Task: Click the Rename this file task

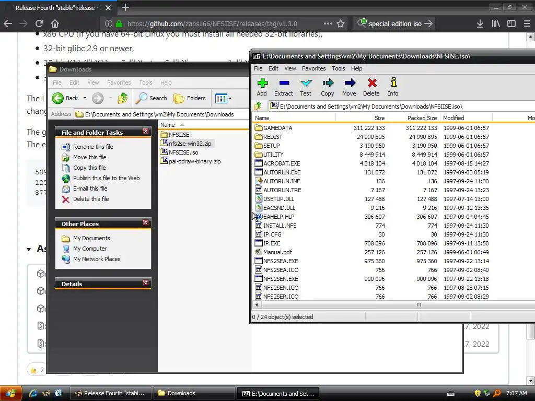Action: (x=93, y=147)
